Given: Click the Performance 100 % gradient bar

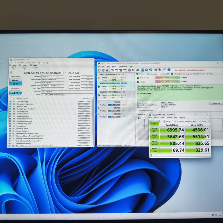Looking at the screenshot, I should coord(167,78).
